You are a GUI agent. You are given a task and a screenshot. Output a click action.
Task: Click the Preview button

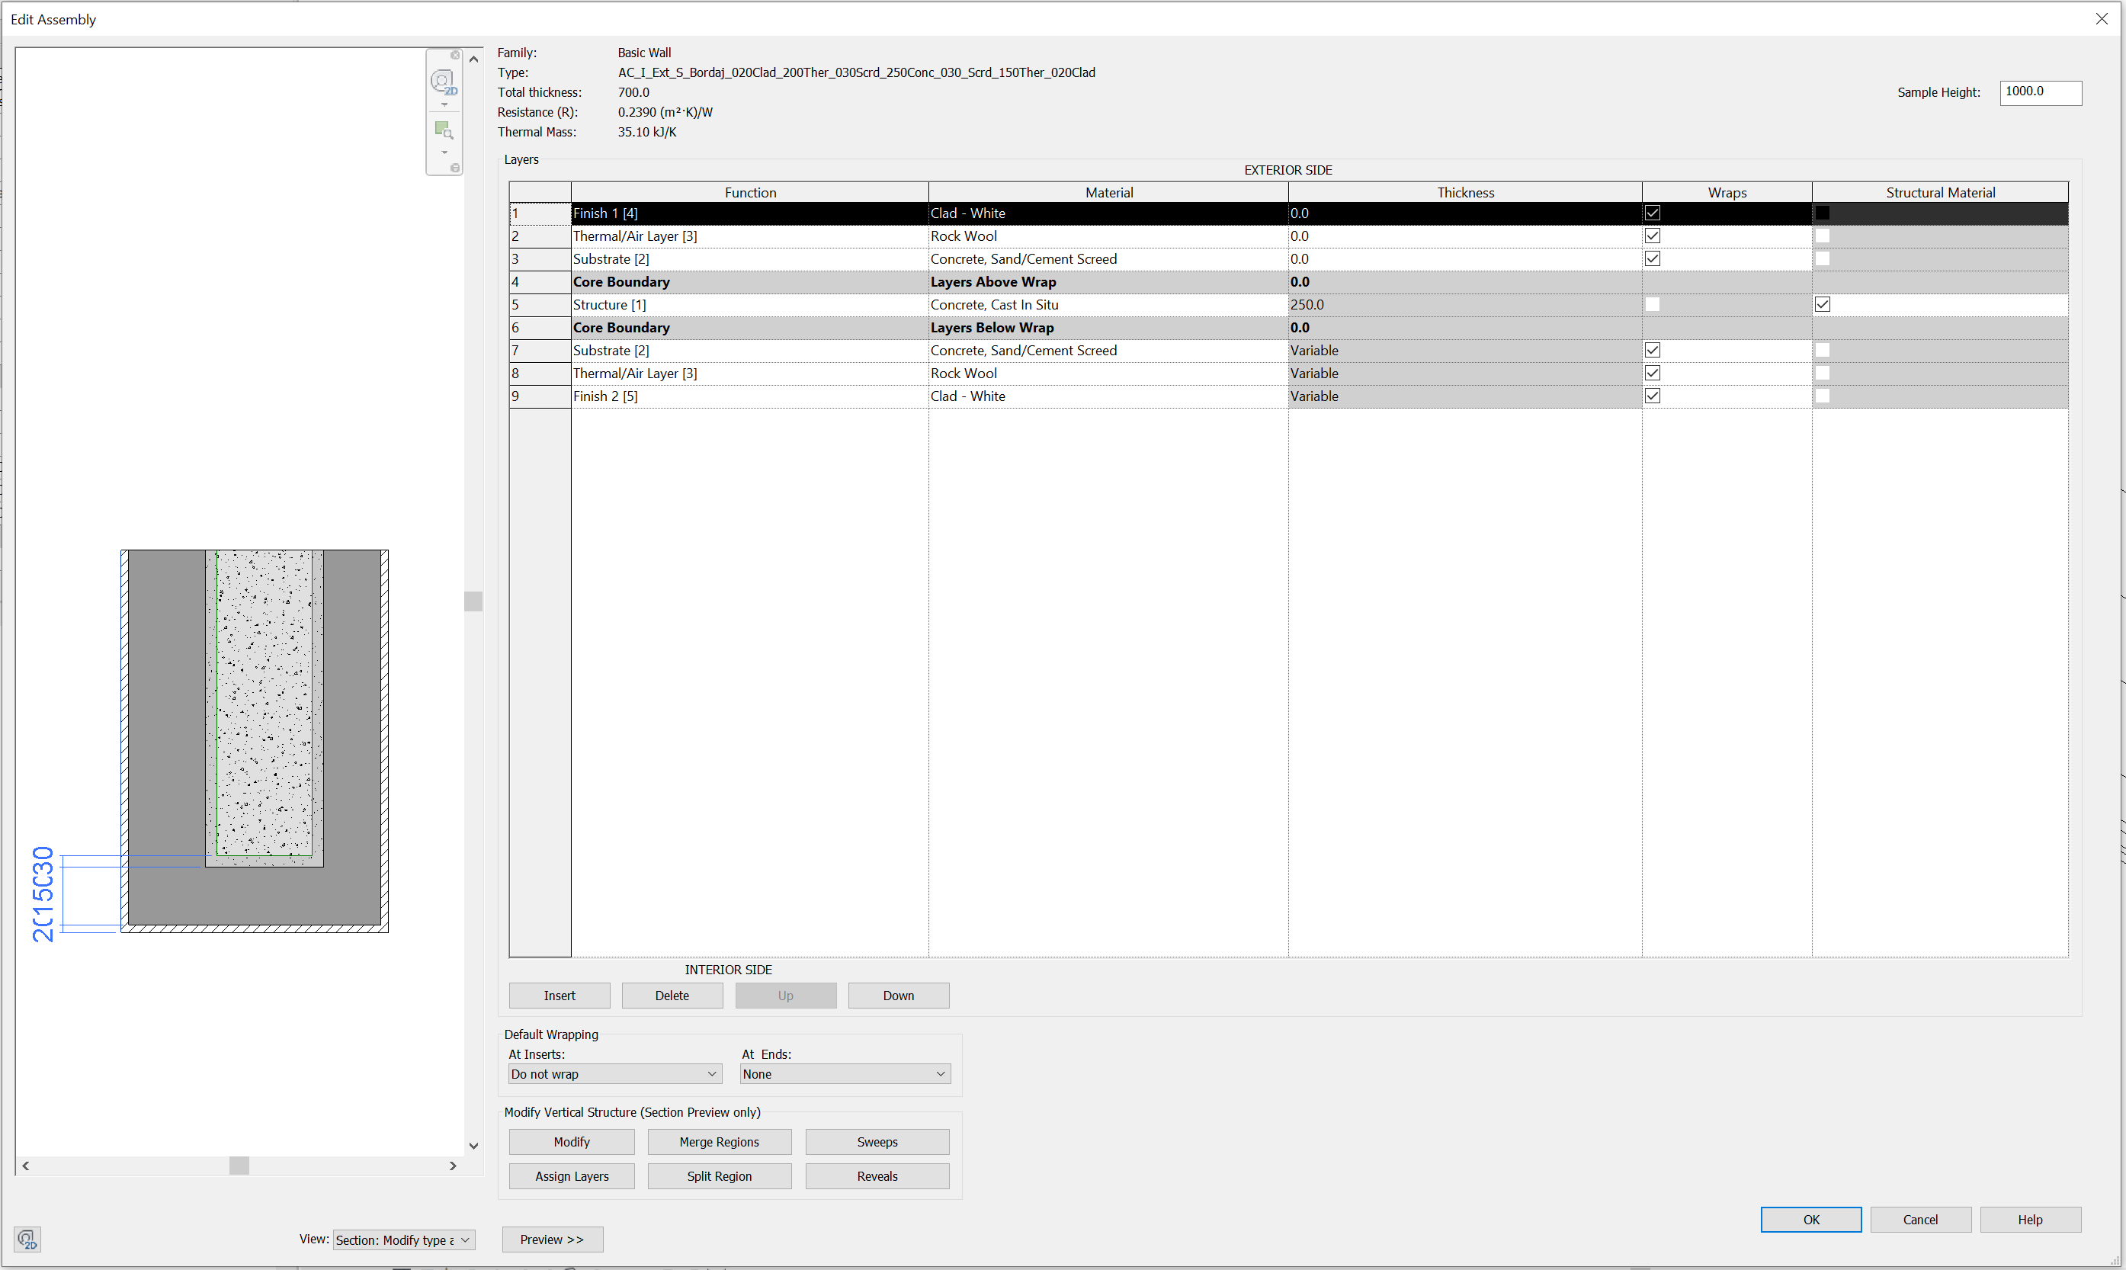[552, 1240]
